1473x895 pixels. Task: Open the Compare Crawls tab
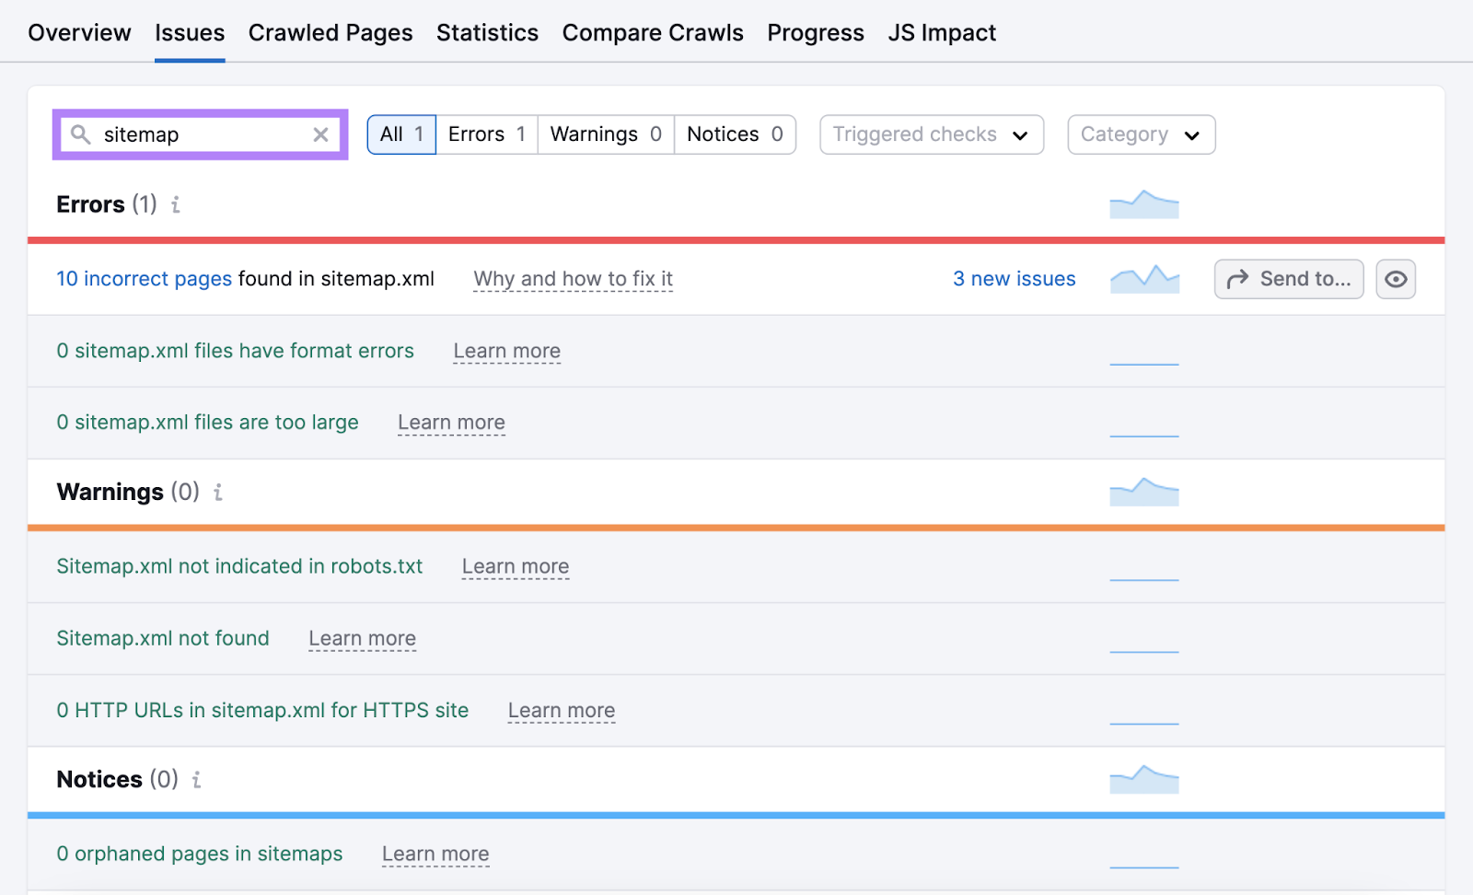(x=652, y=32)
